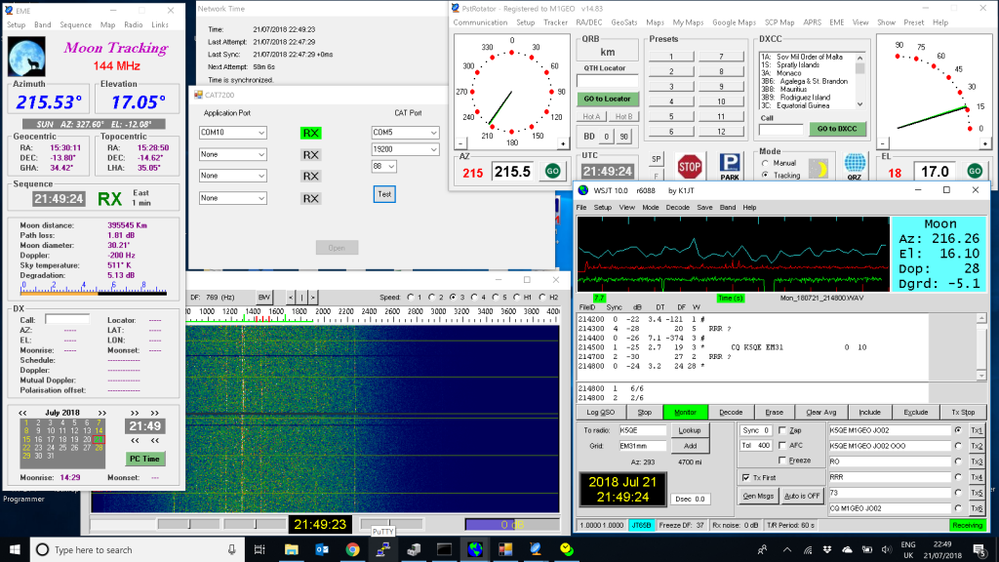Select Tracking mode radio button in PstRotator
This screenshot has width=999, height=562.
point(765,176)
